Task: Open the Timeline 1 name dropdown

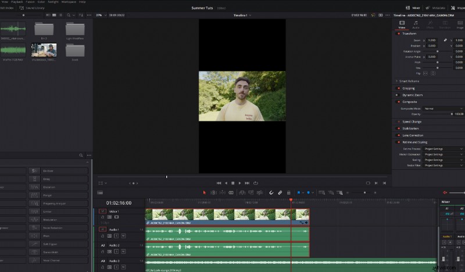Action: tap(242, 15)
